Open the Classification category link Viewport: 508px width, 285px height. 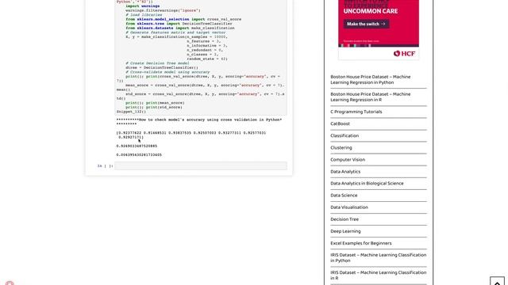pyautogui.click(x=344, y=135)
